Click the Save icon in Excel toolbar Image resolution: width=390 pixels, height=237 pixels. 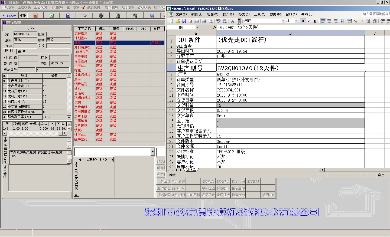point(184,21)
